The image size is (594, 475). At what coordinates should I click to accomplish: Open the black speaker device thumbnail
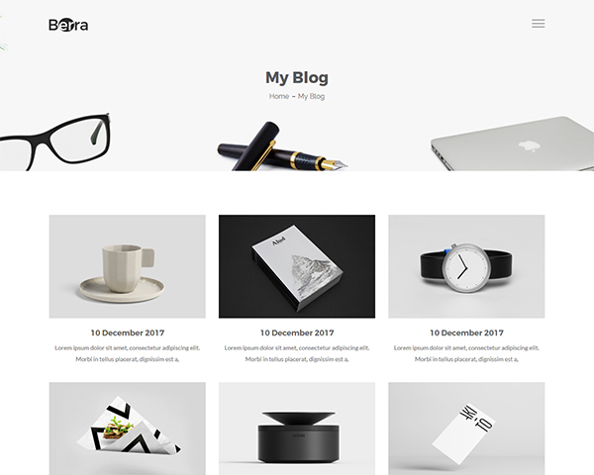[297, 428]
